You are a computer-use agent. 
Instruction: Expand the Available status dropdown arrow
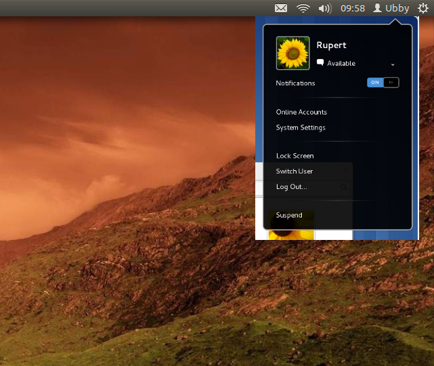[393, 64]
